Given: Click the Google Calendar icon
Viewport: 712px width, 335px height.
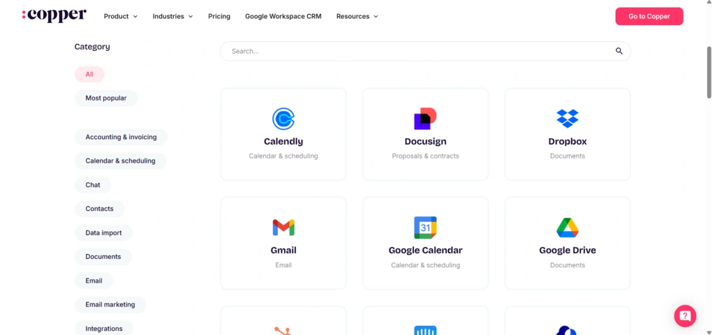Looking at the screenshot, I should (425, 228).
